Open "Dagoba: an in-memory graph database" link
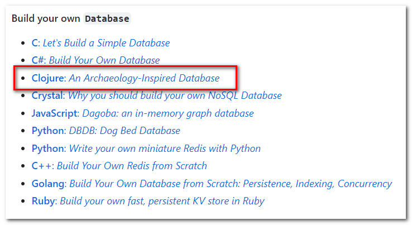This screenshot has width=412, height=225. (168, 113)
